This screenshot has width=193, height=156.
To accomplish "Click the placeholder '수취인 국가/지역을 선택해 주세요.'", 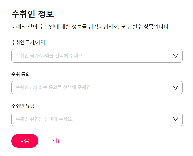I will coord(49,56).
